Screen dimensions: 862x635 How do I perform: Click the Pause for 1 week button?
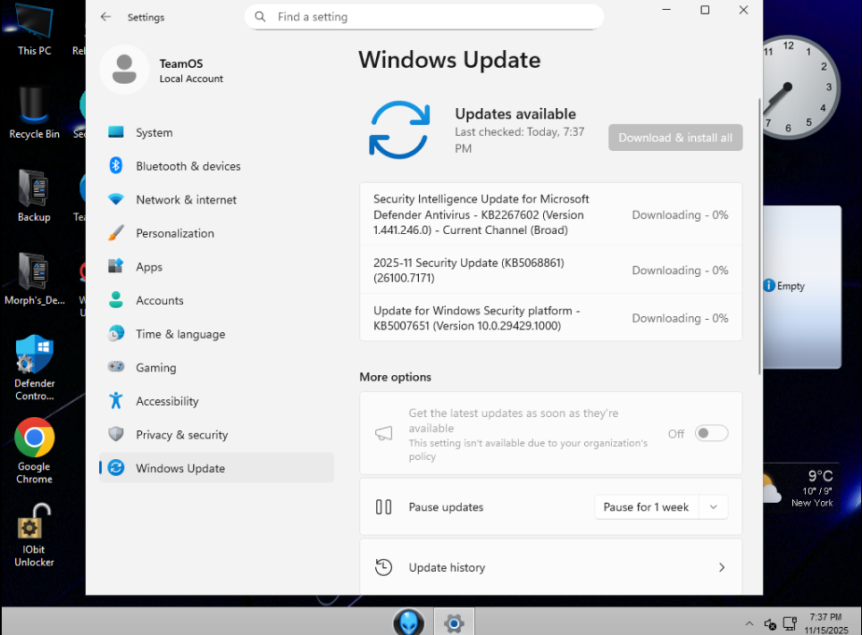point(647,507)
